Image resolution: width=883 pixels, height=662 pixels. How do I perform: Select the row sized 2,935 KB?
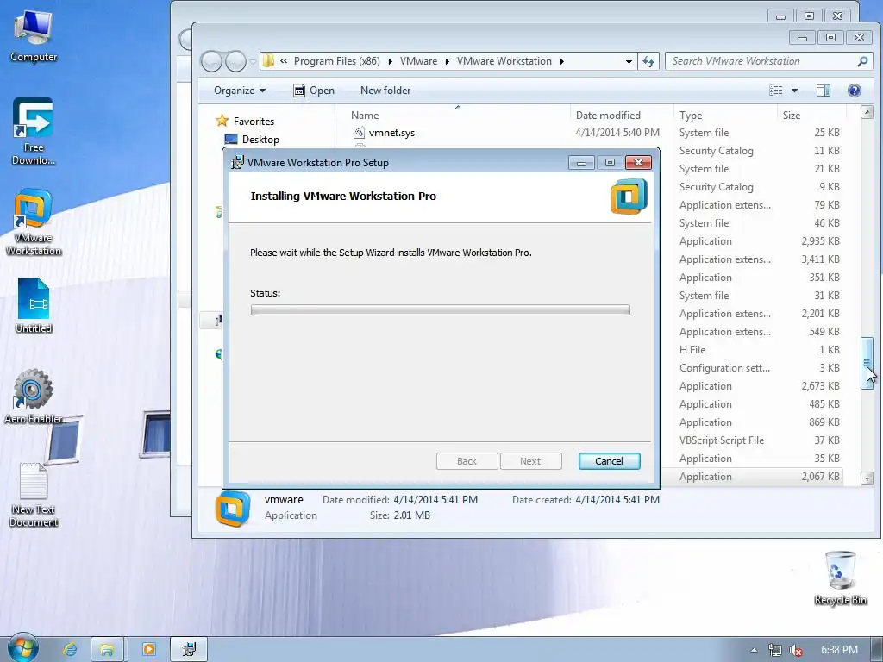click(759, 241)
